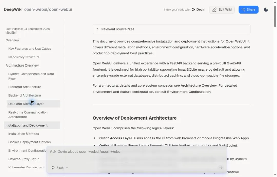Open Backend Architecture page
Viewport: 277px width, 177px height.
click(25, 95)
